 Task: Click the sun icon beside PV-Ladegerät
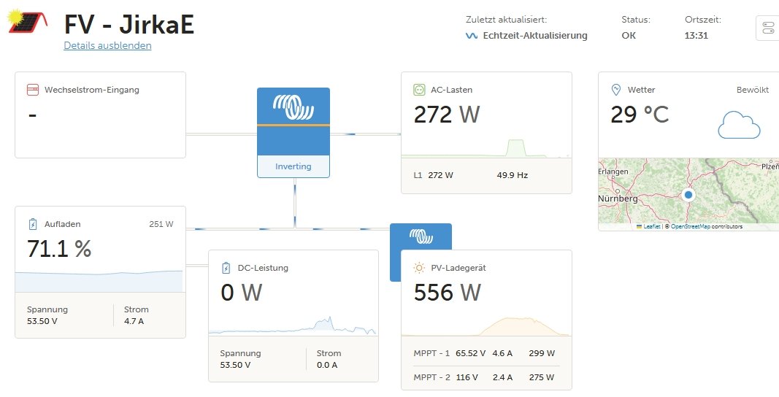(x=419, y=268)
